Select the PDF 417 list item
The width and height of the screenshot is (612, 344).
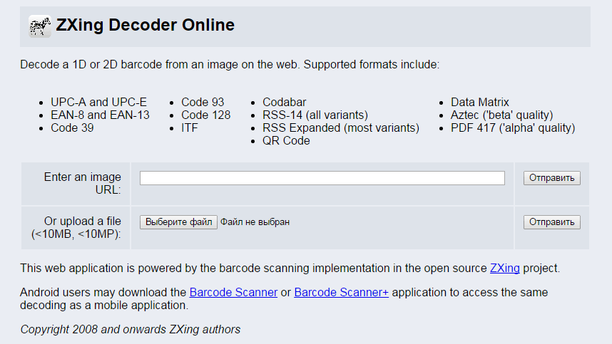[513, 127]
